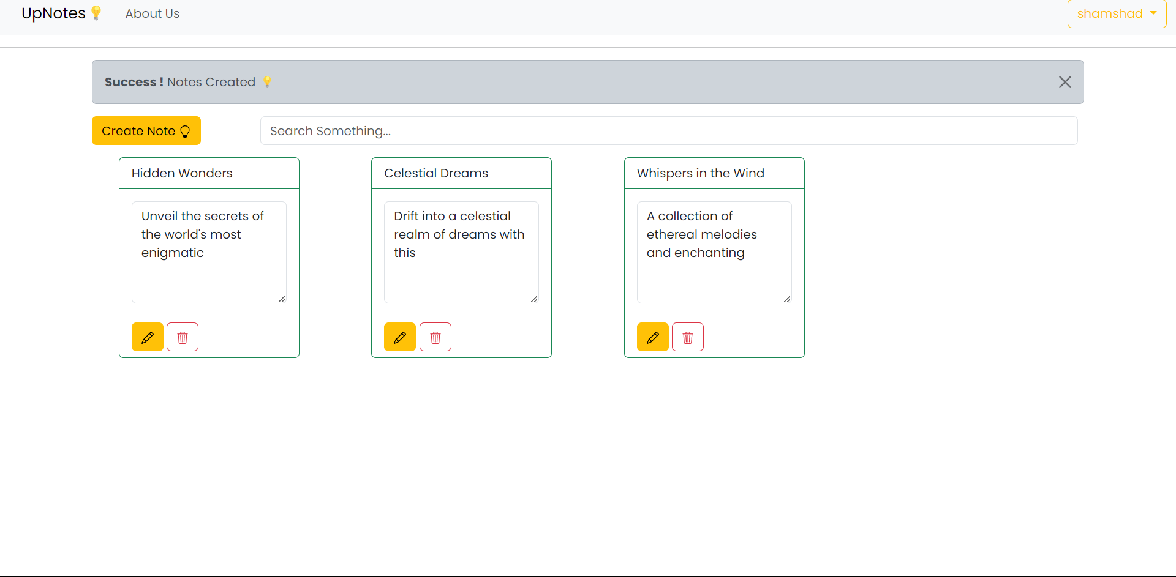Click the Hidden Wonders note title

click(182, 173)
